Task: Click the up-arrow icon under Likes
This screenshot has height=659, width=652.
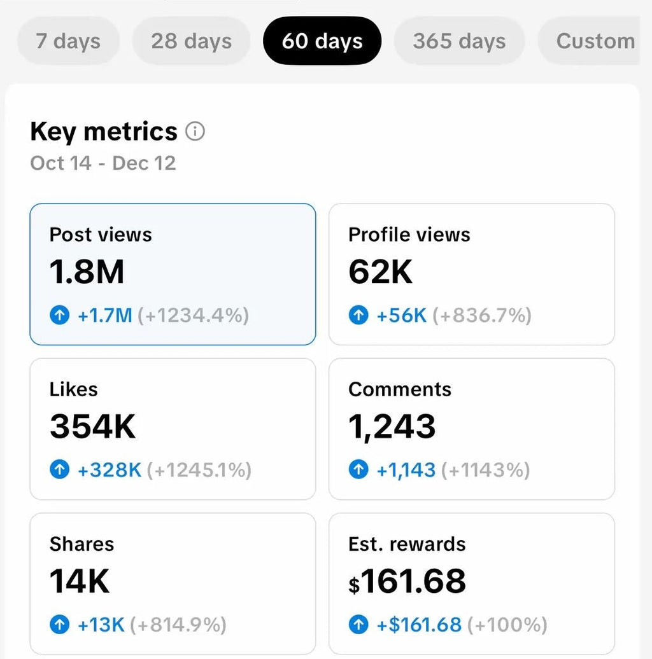Action: tap(59, 470)
